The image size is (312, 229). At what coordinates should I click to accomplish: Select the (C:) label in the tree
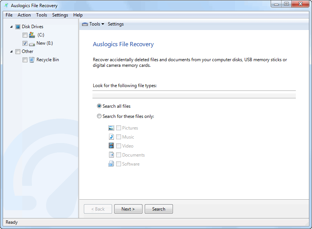(x=41, y=35)
